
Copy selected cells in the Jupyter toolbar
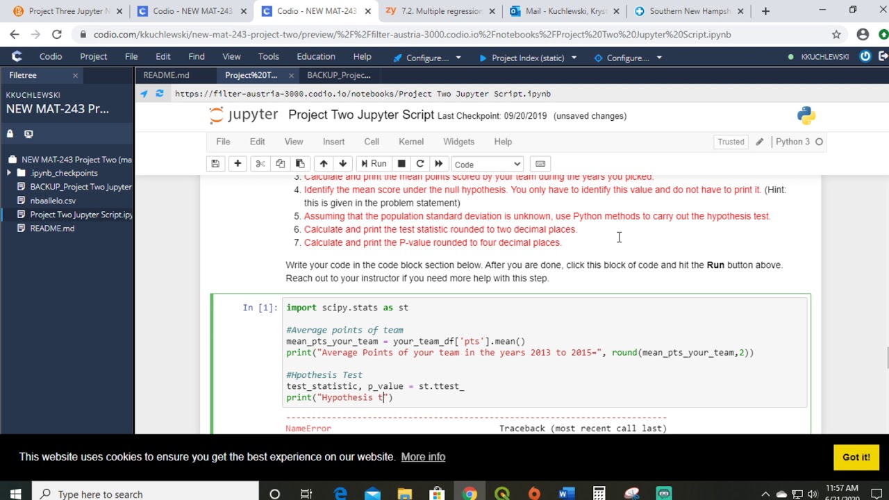280,164
